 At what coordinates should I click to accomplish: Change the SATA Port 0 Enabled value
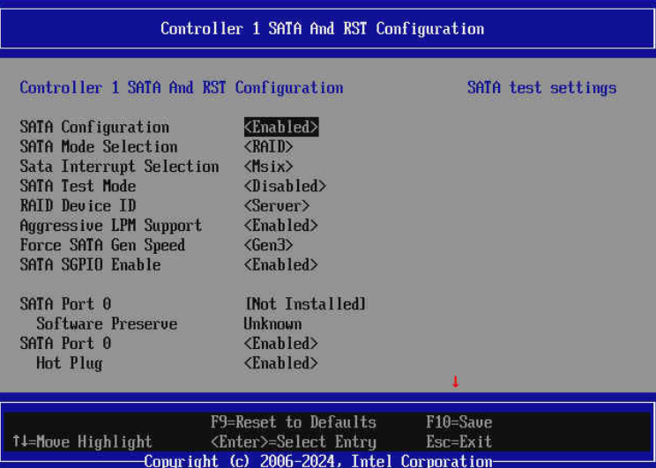280,344
